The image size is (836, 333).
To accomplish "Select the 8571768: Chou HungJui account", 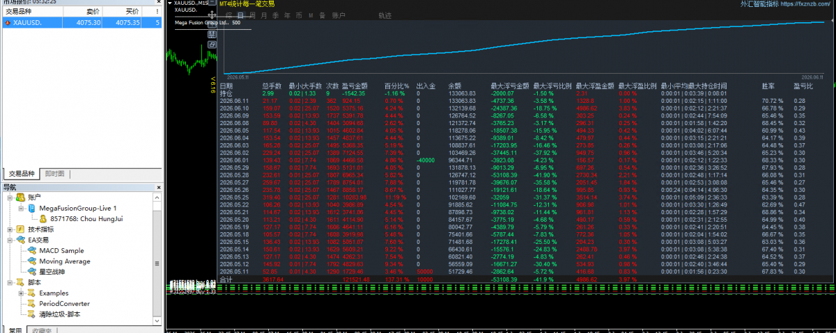I will pos(86,218).
